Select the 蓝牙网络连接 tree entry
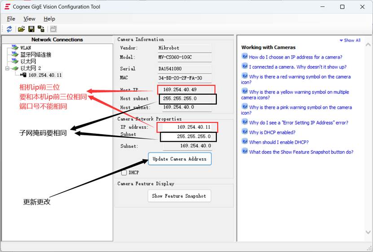373x252 pixels. click(35, 54)
